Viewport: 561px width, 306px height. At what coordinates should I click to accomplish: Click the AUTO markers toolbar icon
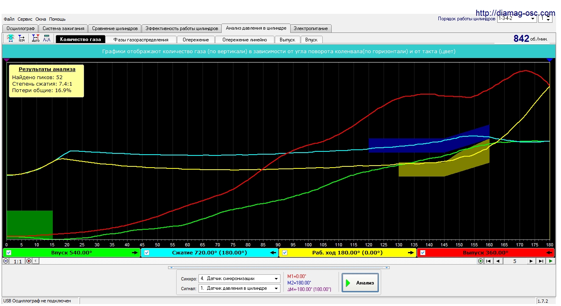coord(36,39)
